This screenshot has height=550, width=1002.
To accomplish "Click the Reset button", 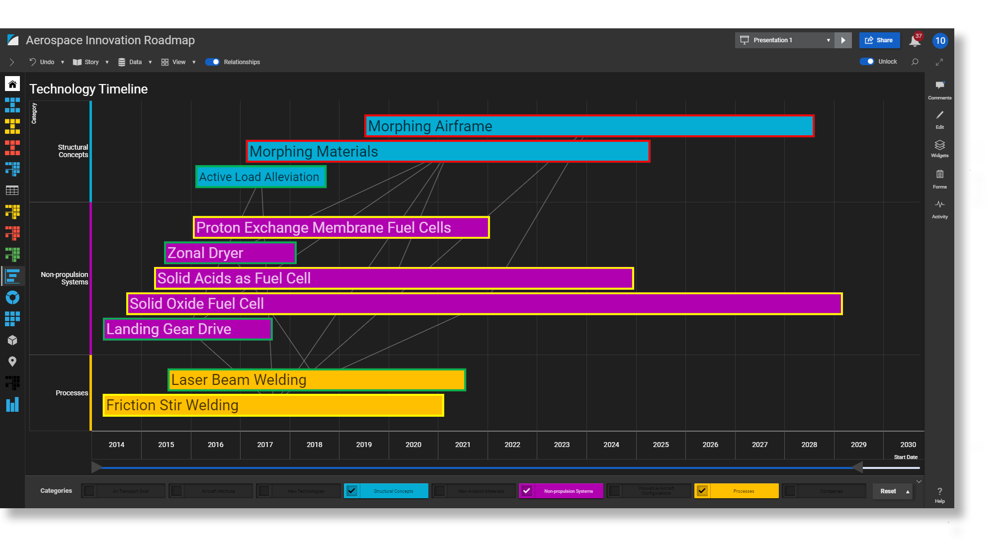I will 888,491.
